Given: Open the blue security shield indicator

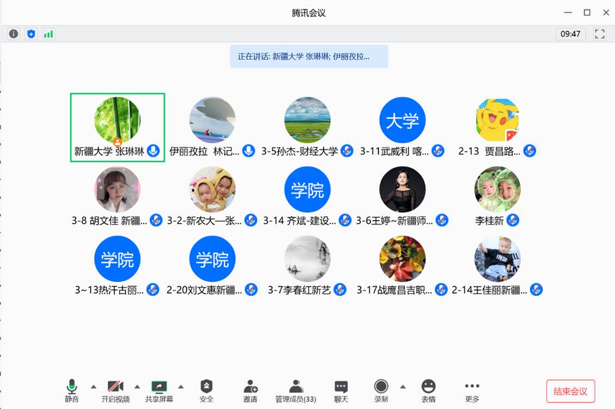Looking at the screenshot, I should point(31,34).
